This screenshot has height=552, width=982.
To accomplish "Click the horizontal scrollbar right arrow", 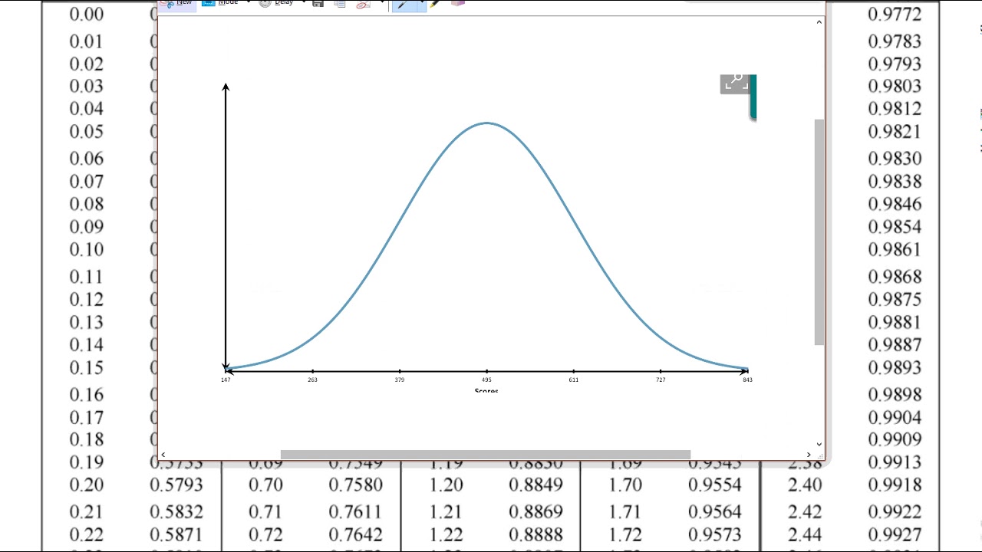I will 809,455.
